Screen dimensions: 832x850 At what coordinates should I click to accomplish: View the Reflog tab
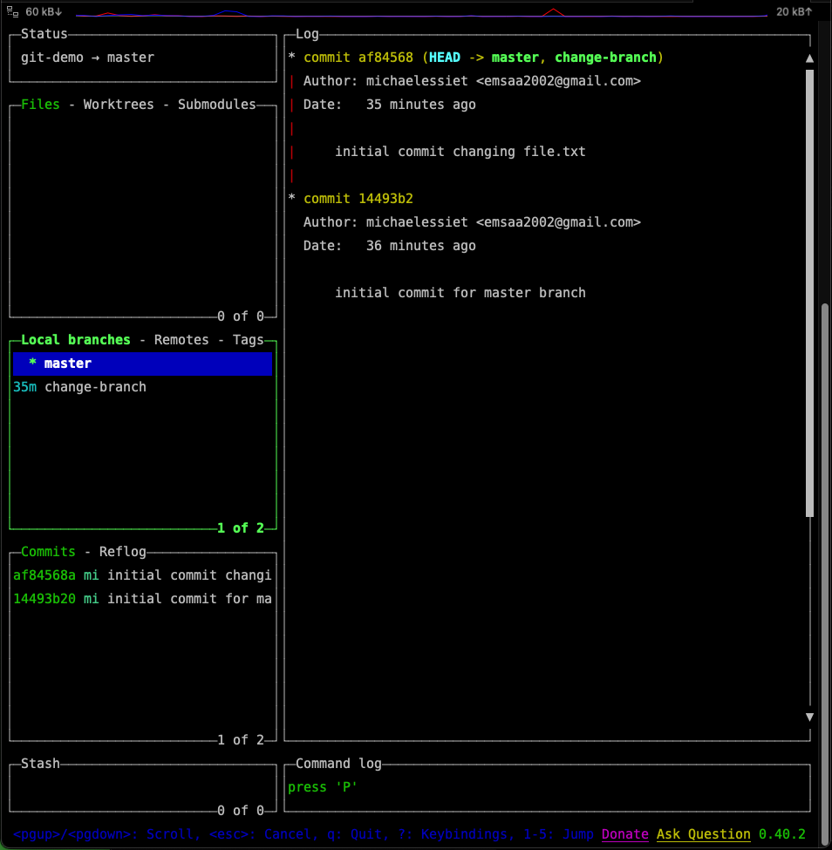click(x=122, y=551)
